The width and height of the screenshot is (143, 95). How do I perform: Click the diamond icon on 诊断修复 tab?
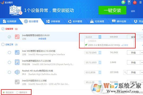(48, 21)
